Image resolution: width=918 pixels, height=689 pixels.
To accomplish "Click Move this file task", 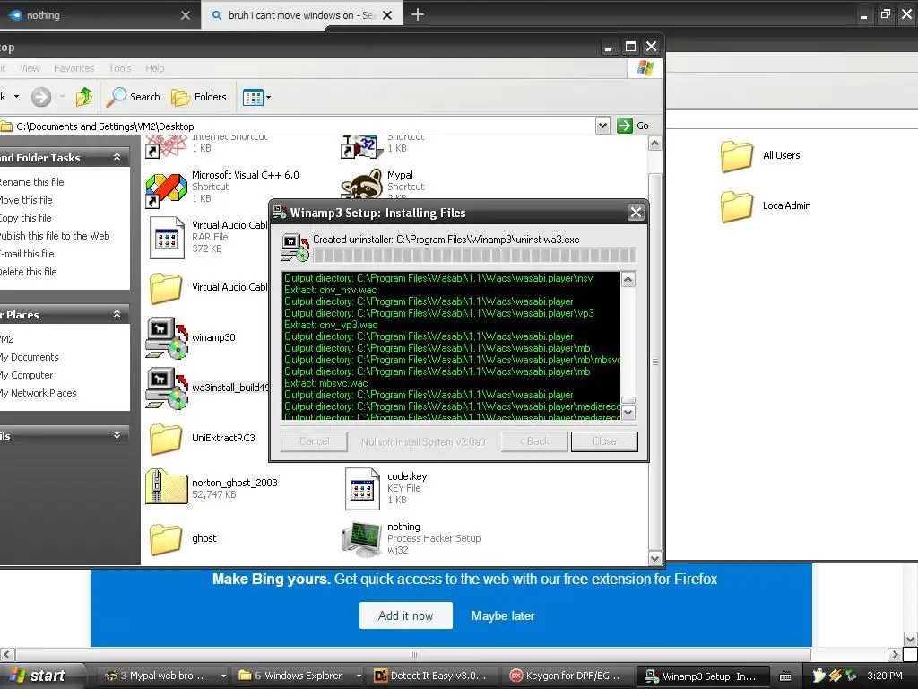I will (26, 200).
